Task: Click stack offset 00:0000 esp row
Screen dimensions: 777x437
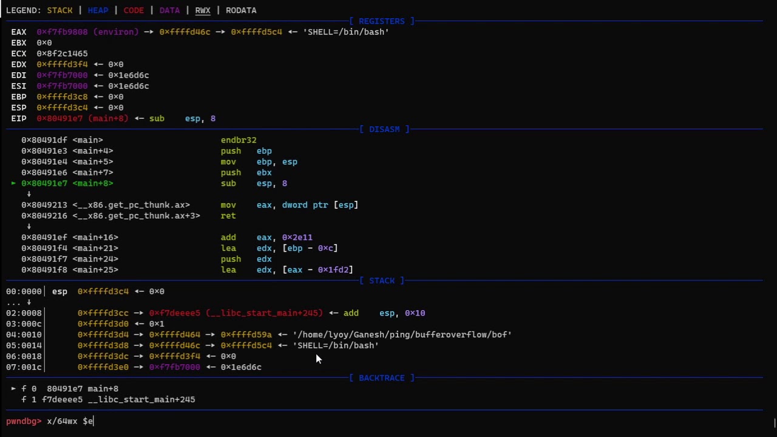Action: 85,291
